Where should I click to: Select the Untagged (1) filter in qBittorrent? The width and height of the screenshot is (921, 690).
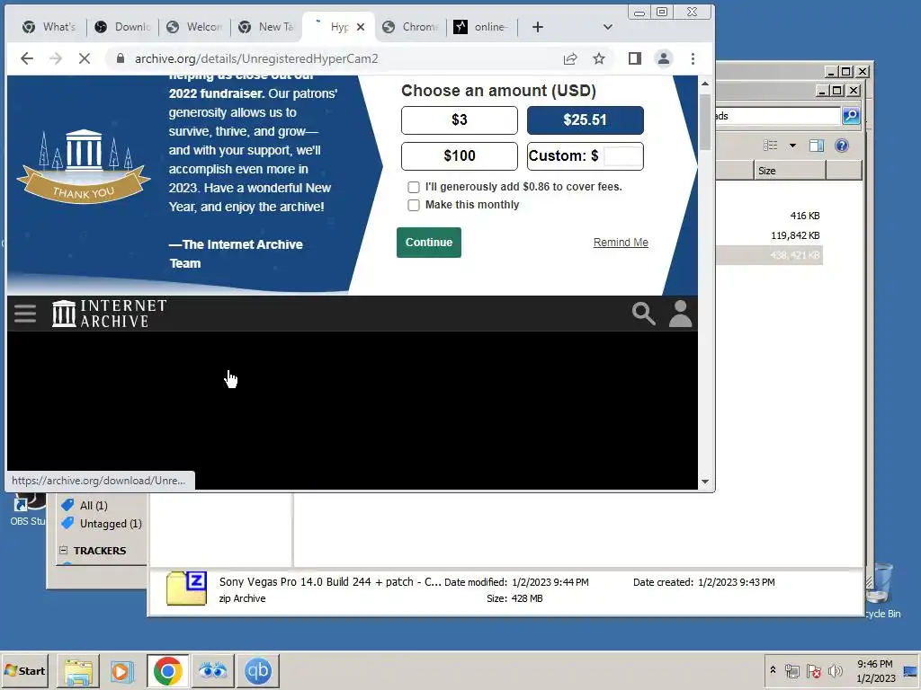pos(102,524)
